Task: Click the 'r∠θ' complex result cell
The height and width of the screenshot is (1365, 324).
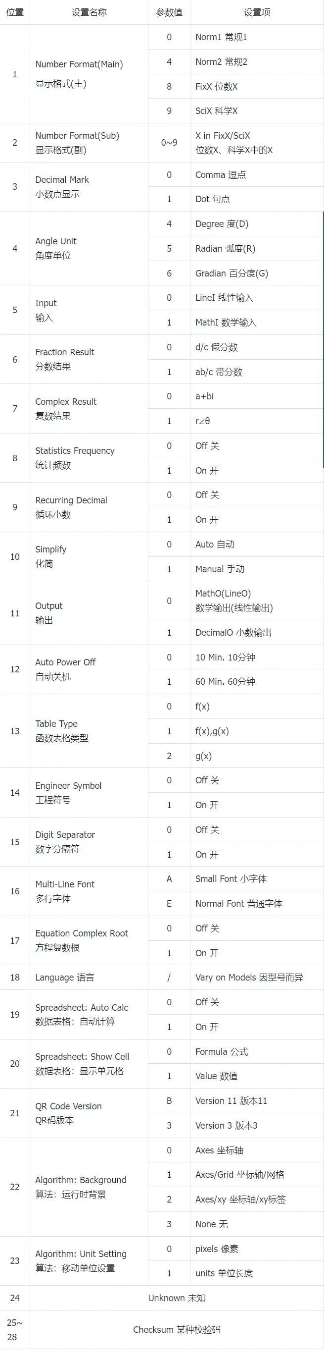Action: (257, 421)
